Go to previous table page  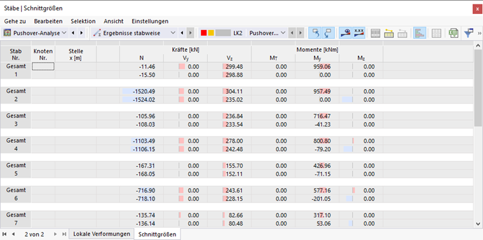pos(13,234)
